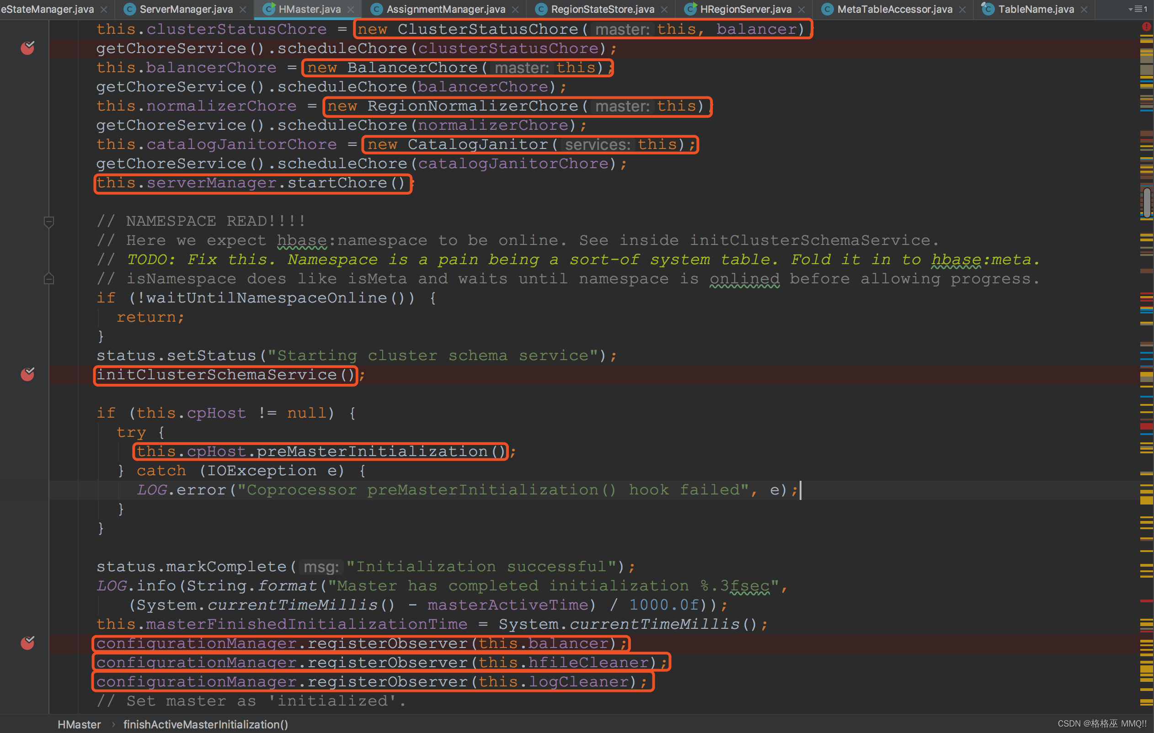Close the TableName.java tab
Image resolution: width=1154 pixels, height=733 pixels.
pos(1084,10)
